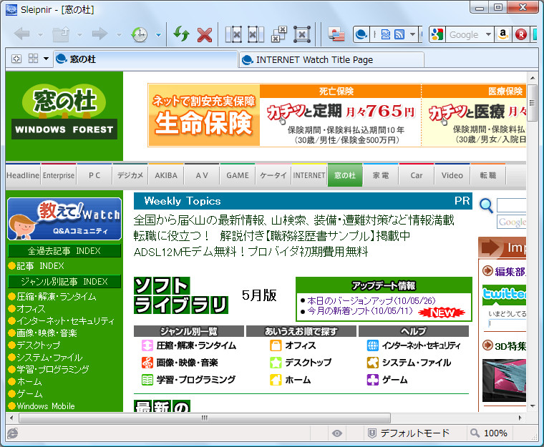
Task: Click the blue Sleipnir browser engine icon
Action: coord(361,34)
